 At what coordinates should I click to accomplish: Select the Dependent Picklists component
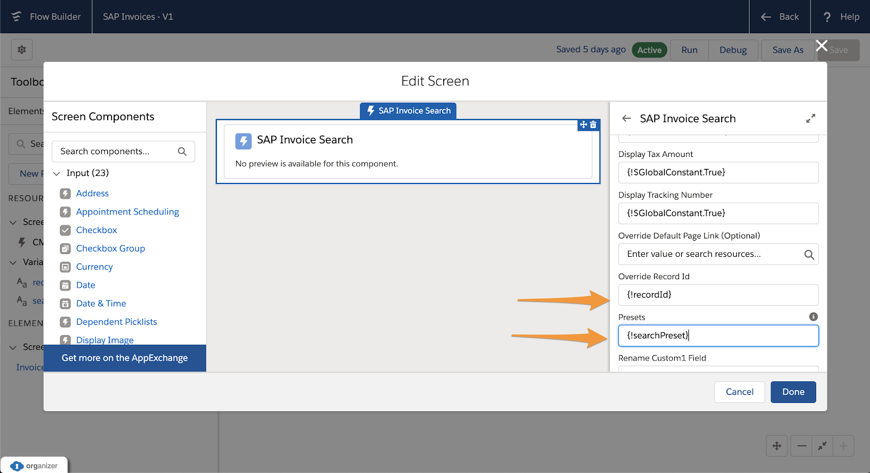tap(116, 322)
